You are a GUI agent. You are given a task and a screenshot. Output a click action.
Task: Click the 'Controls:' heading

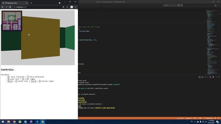pyautogui.click(x=8, y=70)
